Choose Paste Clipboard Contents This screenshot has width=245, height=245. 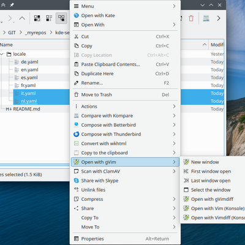125,64
